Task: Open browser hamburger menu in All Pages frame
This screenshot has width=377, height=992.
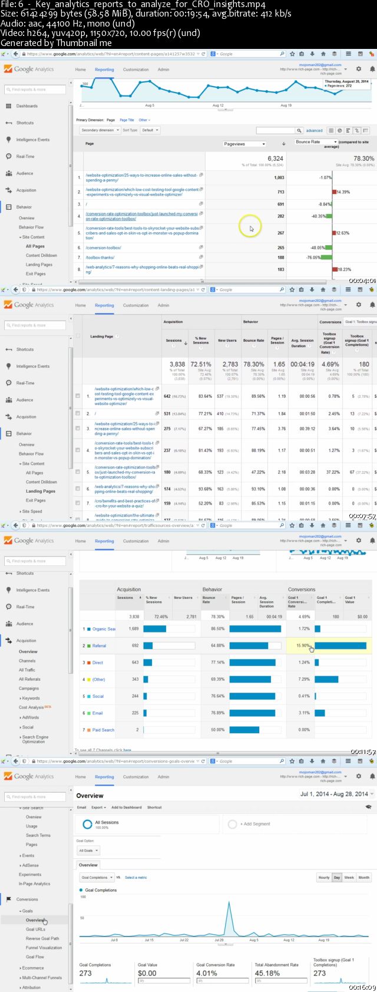Action: [349, 54]
